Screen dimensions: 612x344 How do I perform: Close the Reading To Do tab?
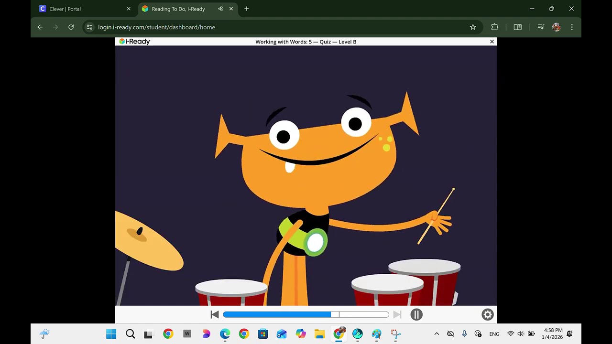(x=231, y=9)
